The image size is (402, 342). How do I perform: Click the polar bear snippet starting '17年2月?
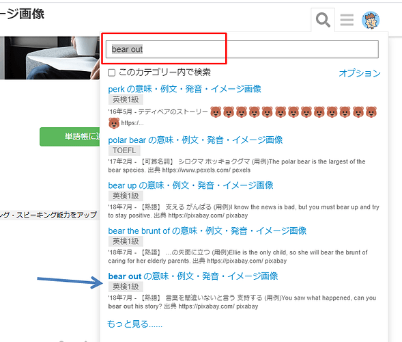coord(237,166)
